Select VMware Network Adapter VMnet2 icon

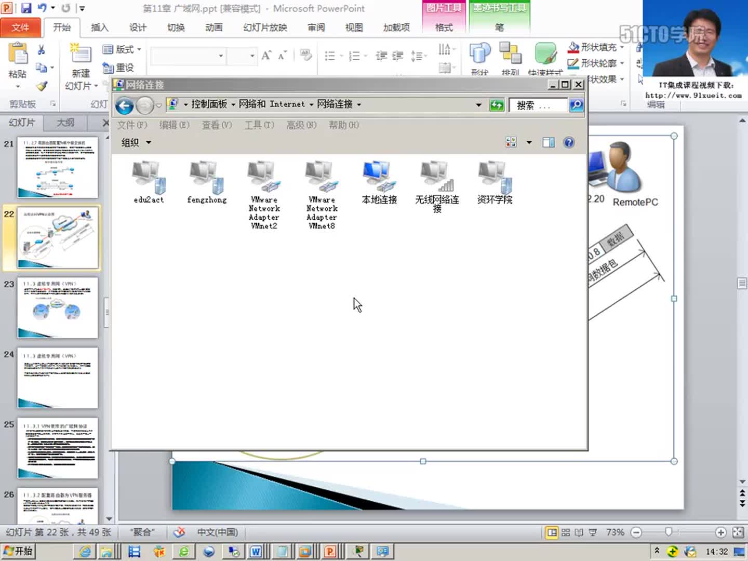tap(264, 194)
